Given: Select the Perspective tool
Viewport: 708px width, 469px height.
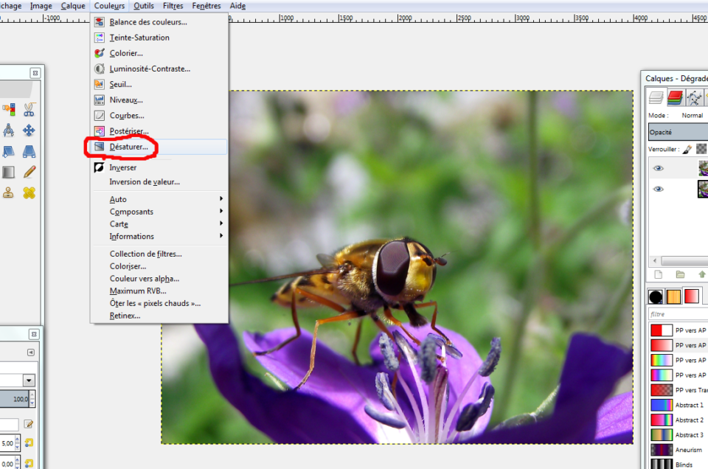Looking at the screenshot, I should (29, 151).
